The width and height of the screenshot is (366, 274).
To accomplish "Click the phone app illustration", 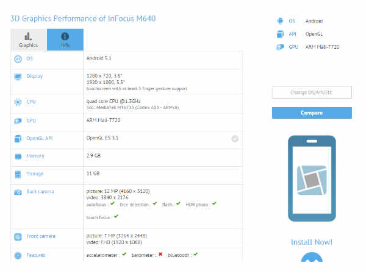I will tap(312, 178).
